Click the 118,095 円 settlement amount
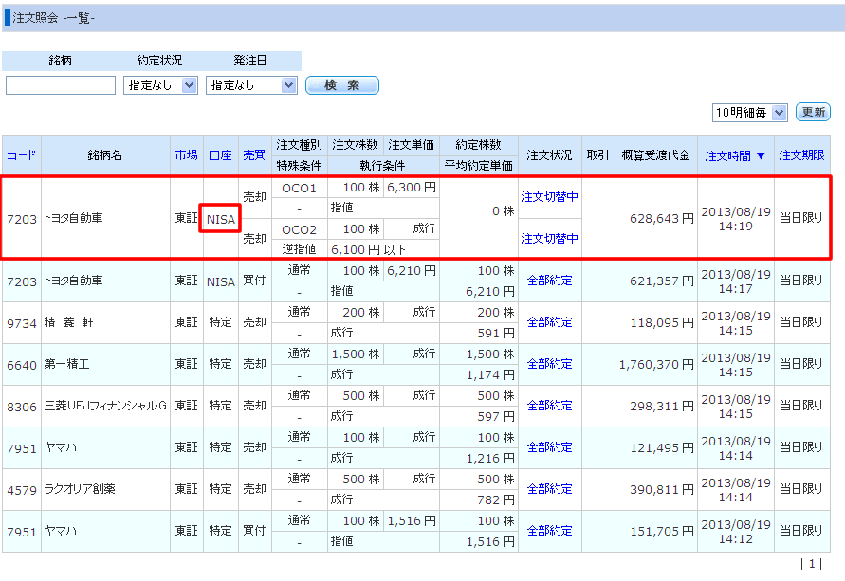The height and width of the screenshot is (581, 845). 662,322
